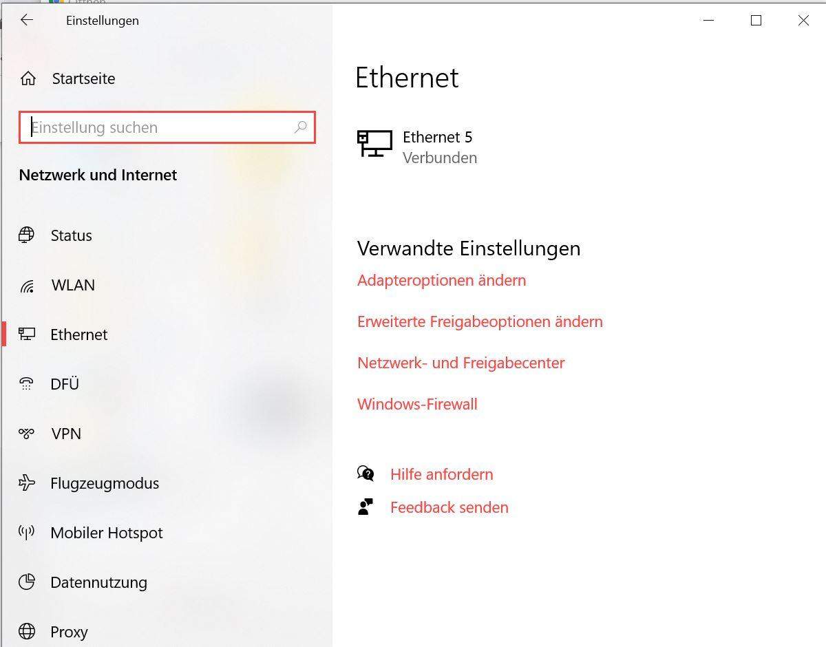826x647 pixels.
Task: Select the WLAN icon in the sidebar
Action: (x=26, y=285)
